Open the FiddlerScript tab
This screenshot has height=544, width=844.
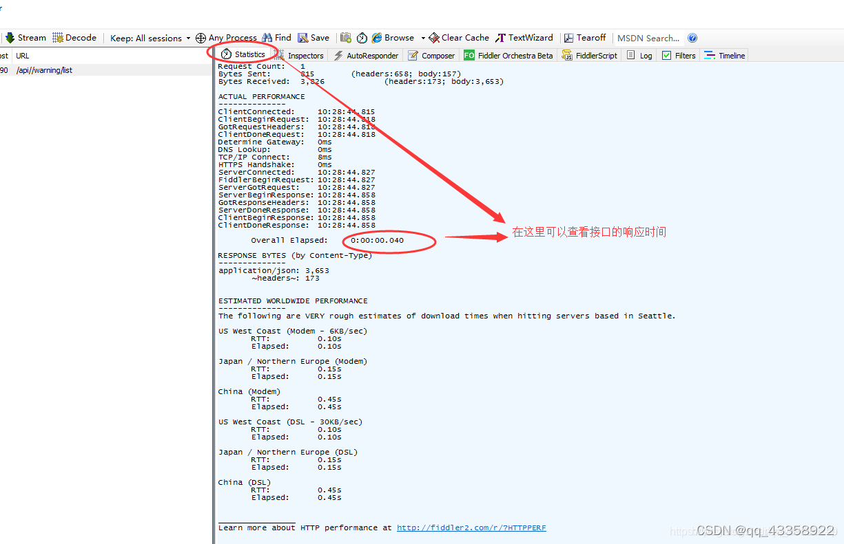pos(590,56)
